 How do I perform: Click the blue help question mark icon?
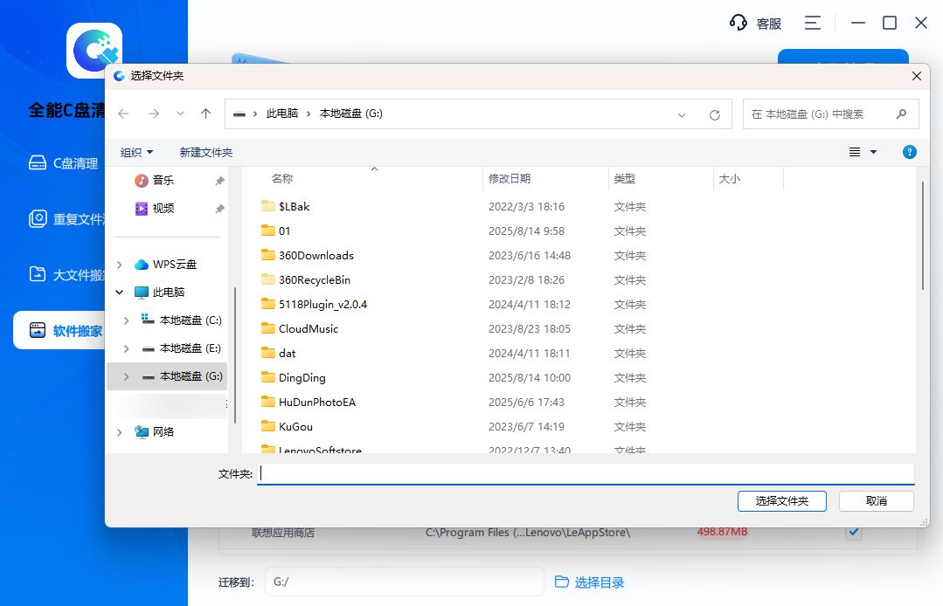pos(909,151)
